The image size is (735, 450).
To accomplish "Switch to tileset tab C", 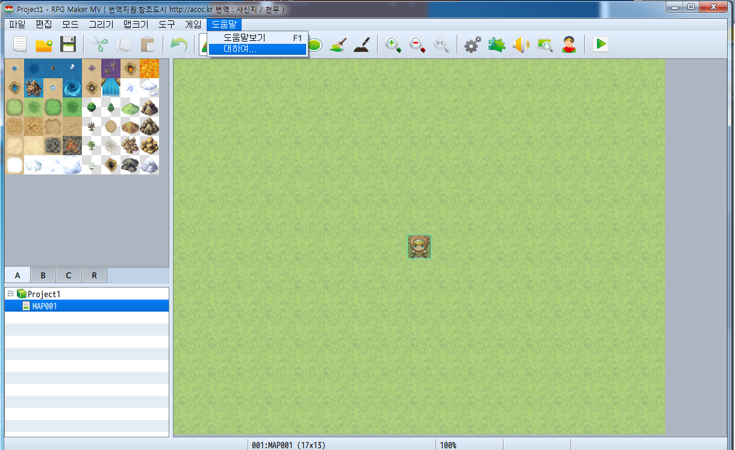I will (x=69, y=275).
